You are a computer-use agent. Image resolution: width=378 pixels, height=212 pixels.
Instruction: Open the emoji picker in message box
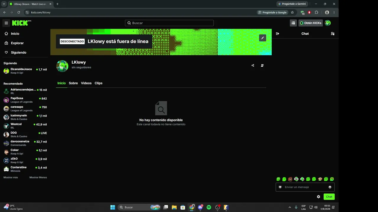click(x=330, y=187)
